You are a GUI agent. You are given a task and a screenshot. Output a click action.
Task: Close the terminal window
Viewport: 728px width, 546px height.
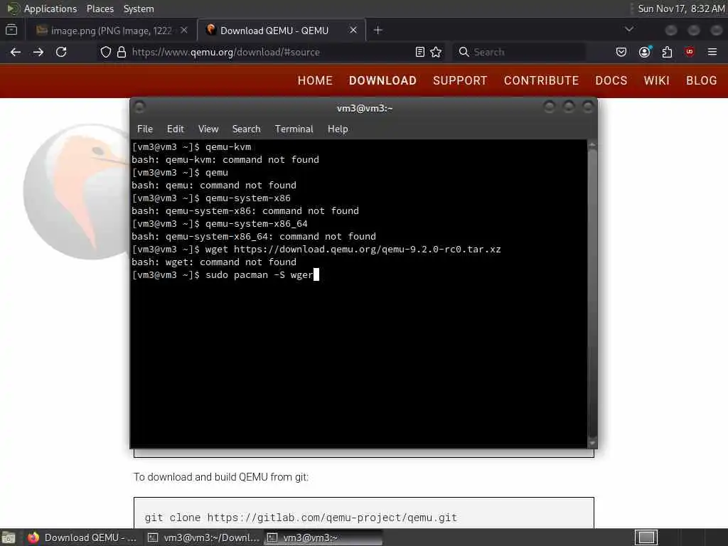tap(588, 107)
